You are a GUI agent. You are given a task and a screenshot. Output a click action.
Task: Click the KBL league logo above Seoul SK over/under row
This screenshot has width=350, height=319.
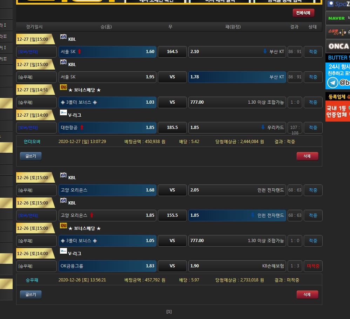pyautogui.click(x=63, y=37)
